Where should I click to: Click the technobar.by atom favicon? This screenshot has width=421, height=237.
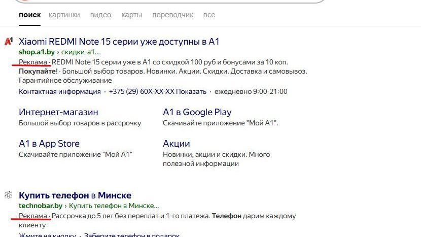point(8,195)
